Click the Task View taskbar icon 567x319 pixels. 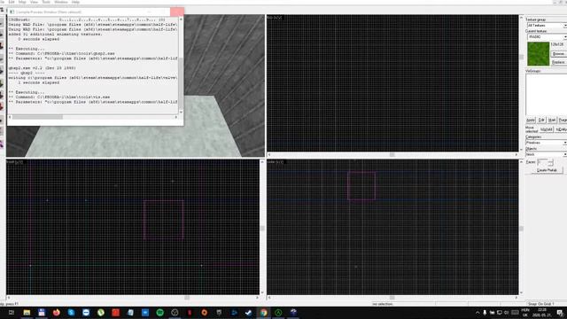click(x=12, y=313)
